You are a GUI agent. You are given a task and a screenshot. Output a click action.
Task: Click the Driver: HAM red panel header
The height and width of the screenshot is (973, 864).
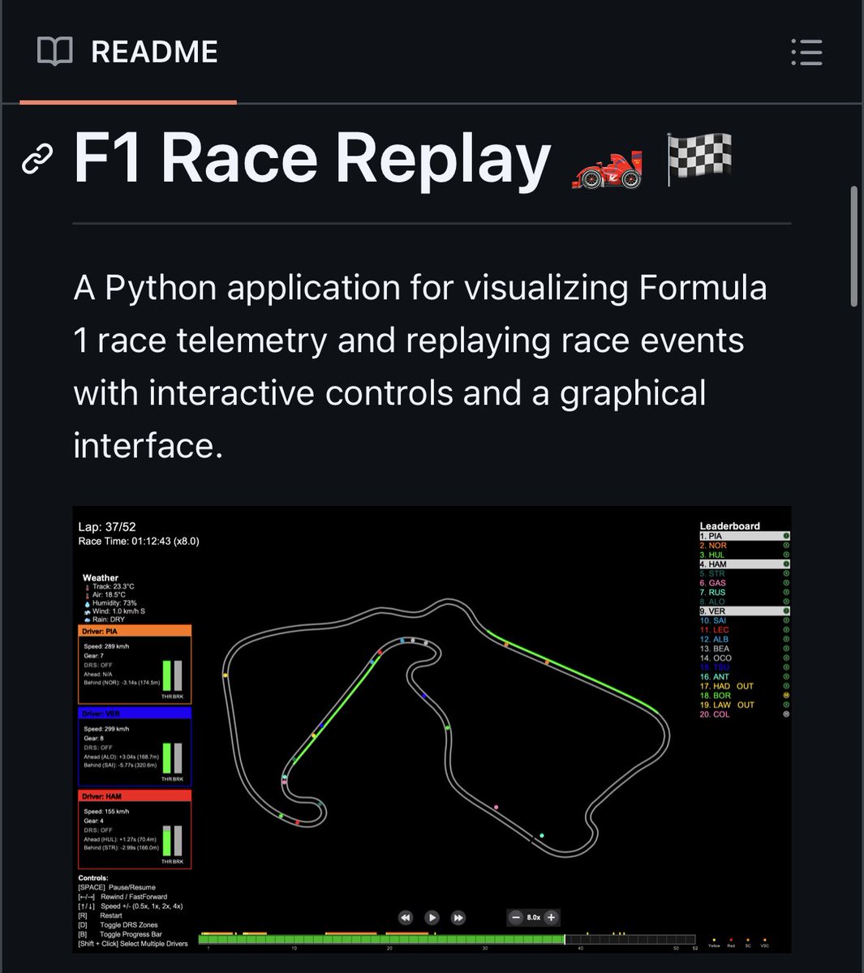(135, 796)
